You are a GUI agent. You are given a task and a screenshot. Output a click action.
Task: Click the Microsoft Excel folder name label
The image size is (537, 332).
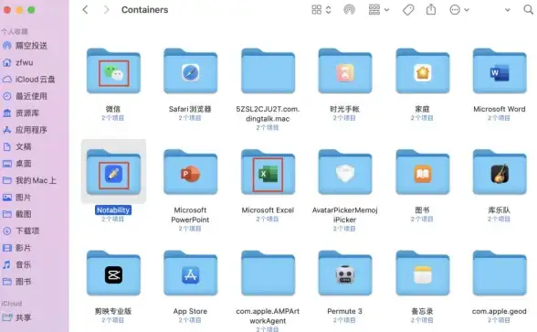point(268,210)
